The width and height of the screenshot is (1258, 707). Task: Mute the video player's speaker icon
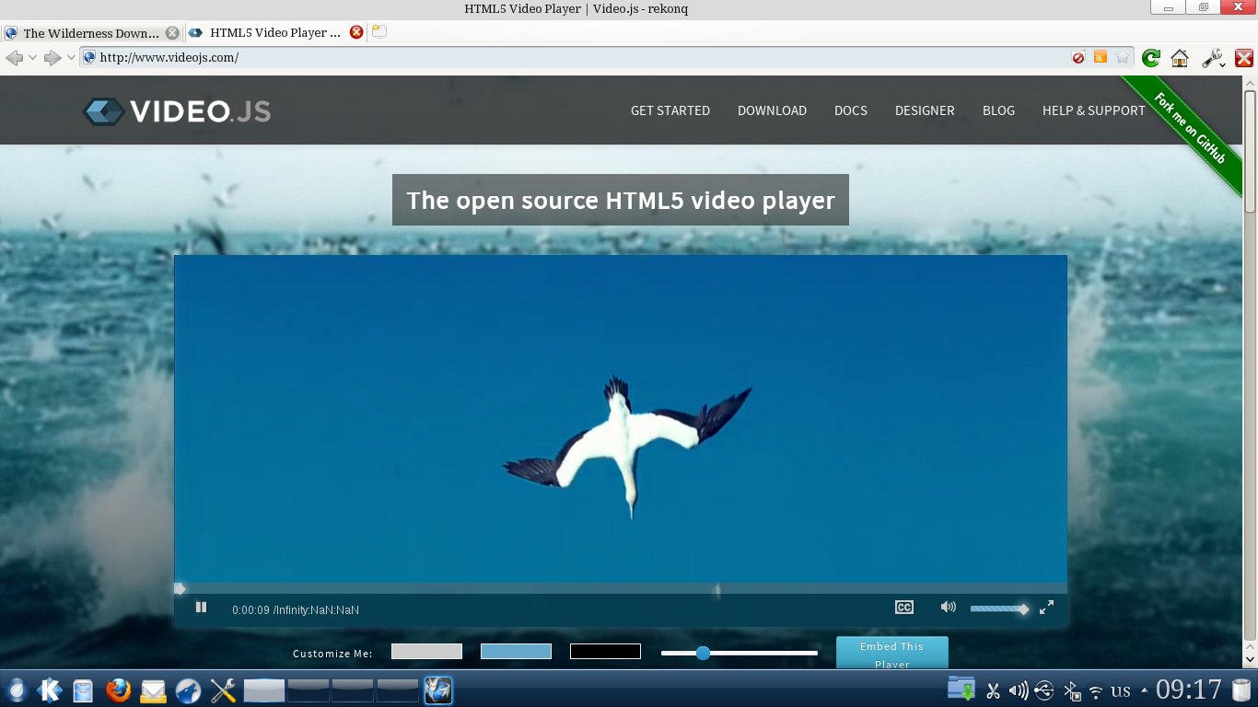[x=948, y=608]
